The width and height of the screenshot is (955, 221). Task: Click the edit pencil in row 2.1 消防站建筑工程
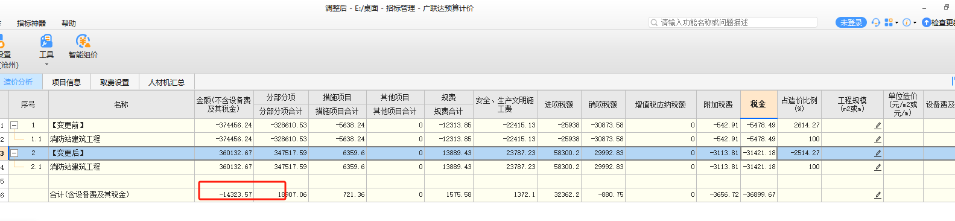[878, 167]
